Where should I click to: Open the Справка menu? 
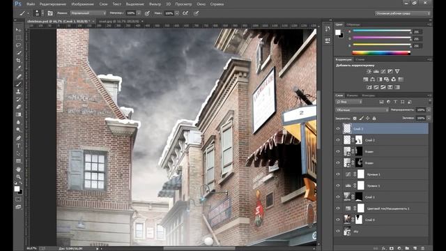217,4
